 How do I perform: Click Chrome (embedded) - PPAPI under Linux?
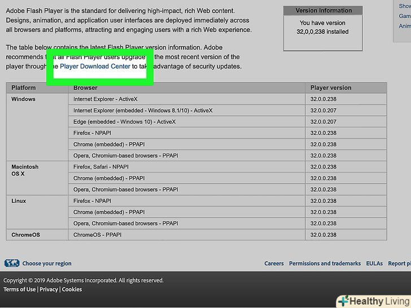tap(187, 212)
